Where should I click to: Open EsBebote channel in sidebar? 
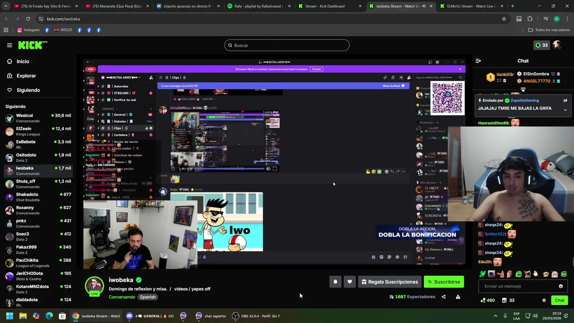tap(38, 144)
